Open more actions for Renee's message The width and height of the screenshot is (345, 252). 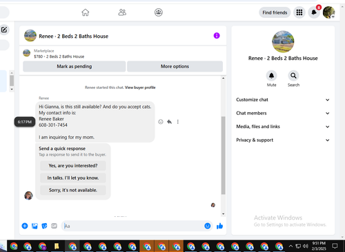pyautogui.click(x=178, y=122)
